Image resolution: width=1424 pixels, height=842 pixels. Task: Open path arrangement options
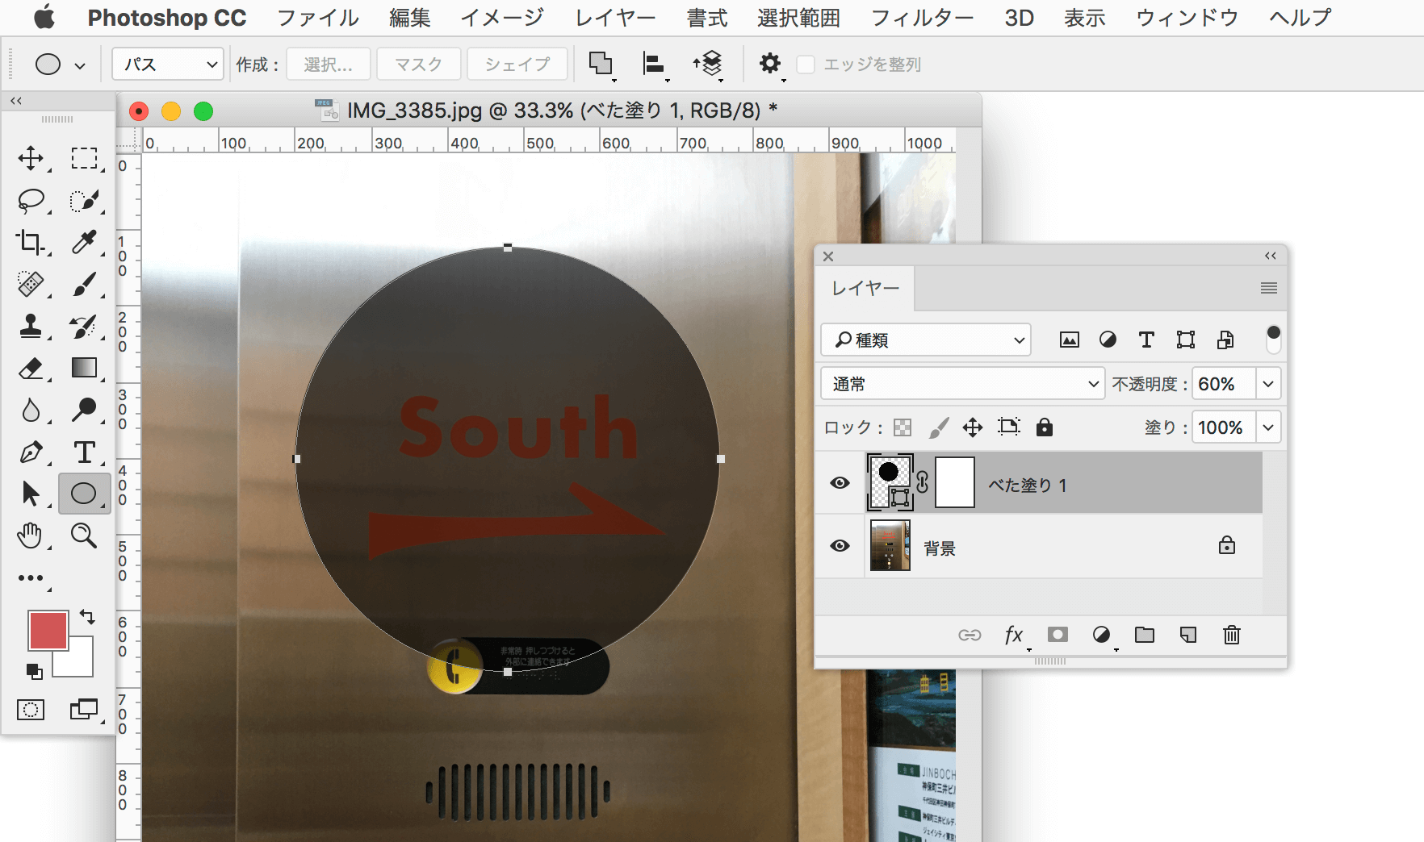pos(708,65)
